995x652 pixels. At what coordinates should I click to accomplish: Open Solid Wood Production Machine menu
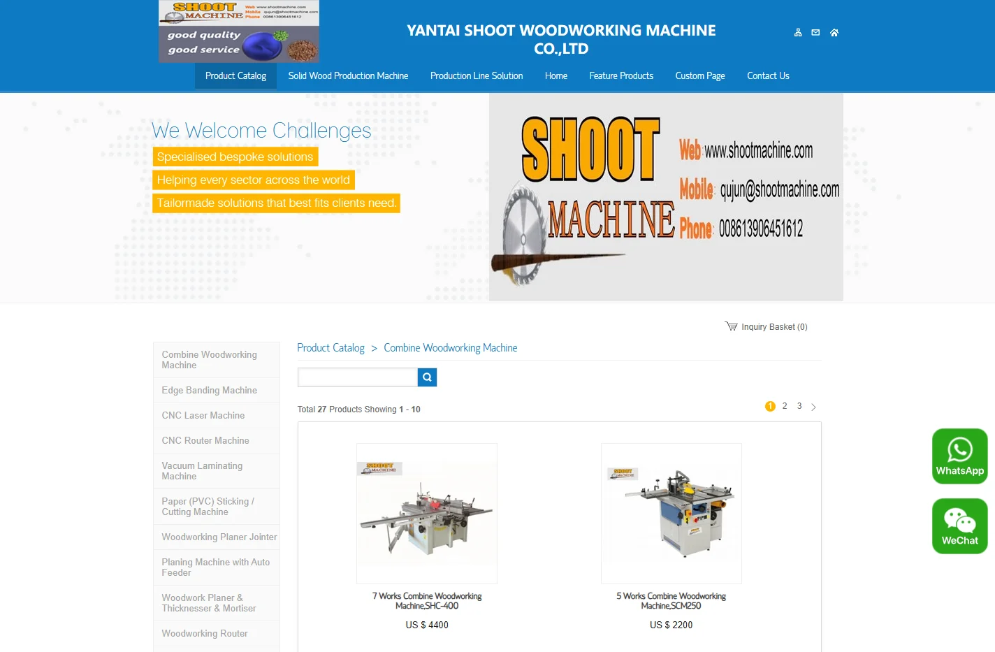(348, 76)
